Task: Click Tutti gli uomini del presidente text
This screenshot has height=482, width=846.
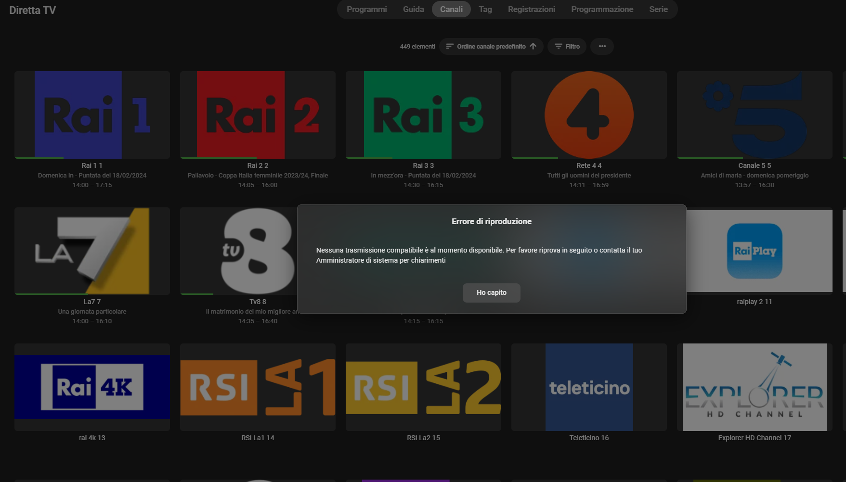Action: 589,176
